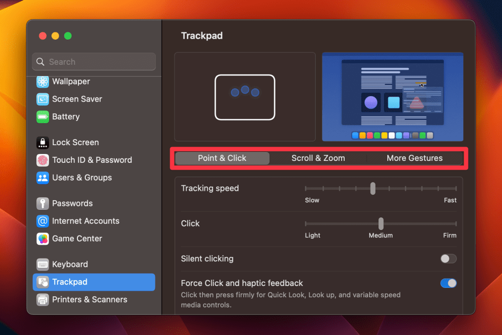Click the Internet Accounts @ icon
502x335 pixels.
43,221
